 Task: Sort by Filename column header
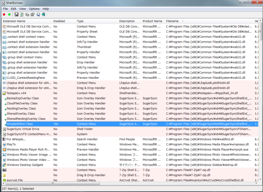click(209, 21)
